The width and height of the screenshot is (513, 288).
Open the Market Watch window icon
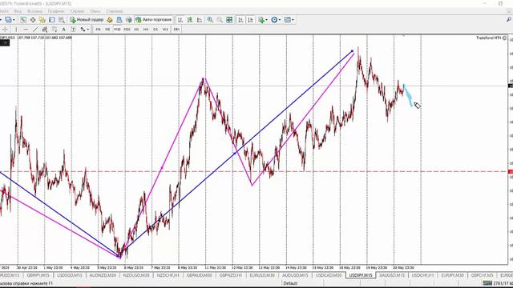(23, 20)
